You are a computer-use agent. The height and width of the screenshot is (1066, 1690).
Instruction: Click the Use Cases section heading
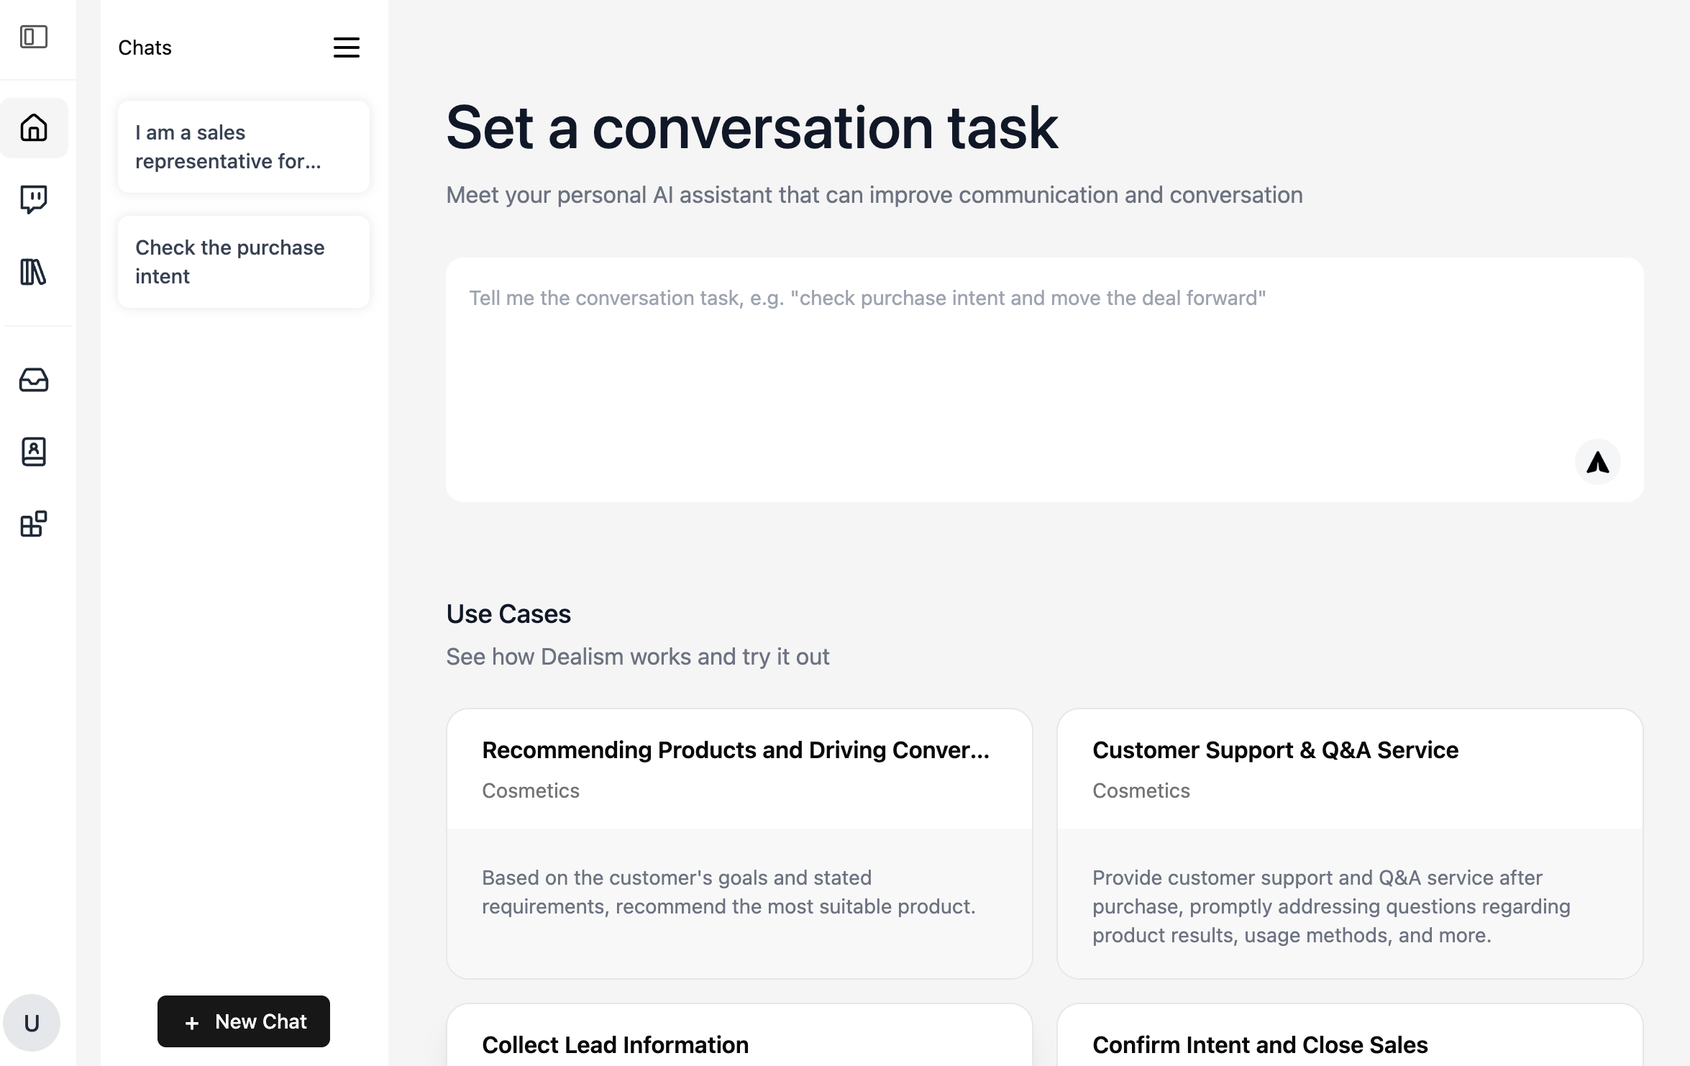[508, 614]
